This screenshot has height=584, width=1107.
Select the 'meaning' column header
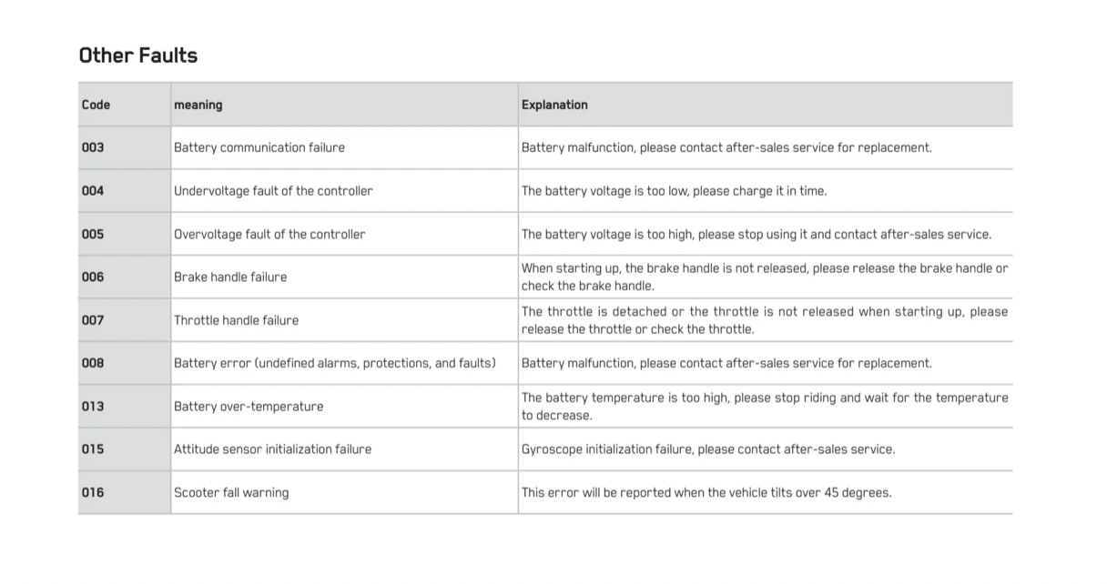point(344,105)
